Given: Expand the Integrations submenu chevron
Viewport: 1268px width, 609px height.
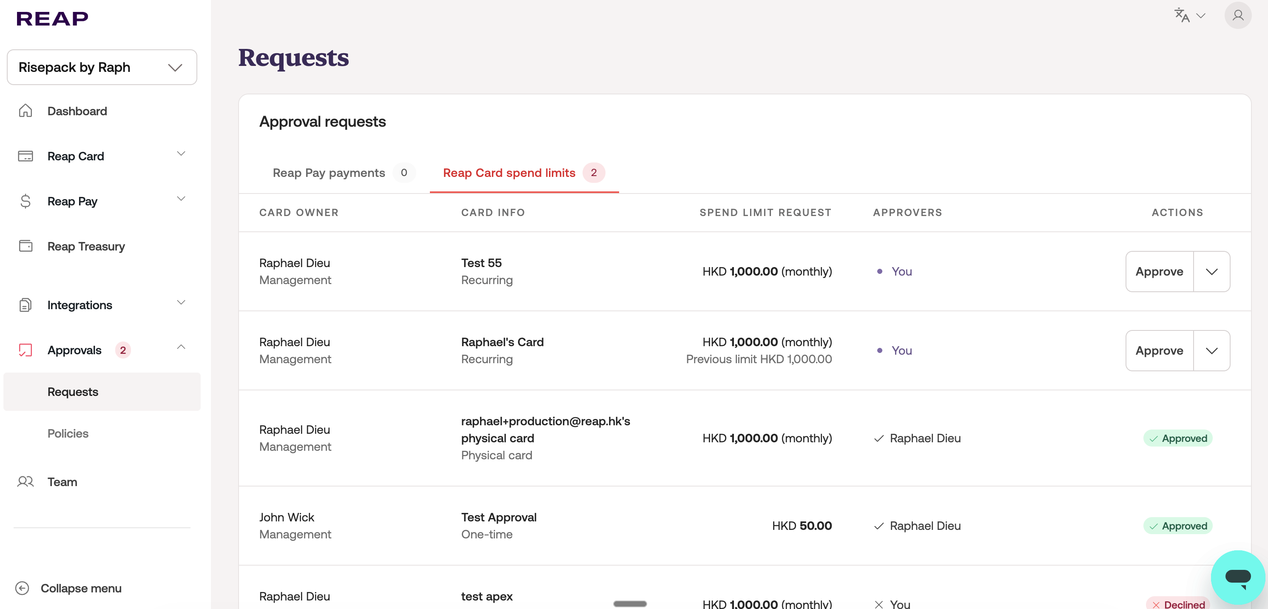Looking at the screenshot, I should [x=181, y=302].
